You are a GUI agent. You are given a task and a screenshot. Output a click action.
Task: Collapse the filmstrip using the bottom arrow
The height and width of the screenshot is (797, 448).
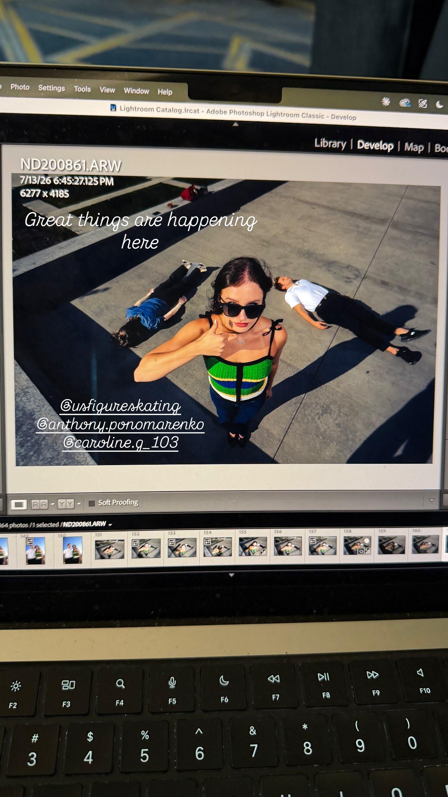click(x=232, y=575)
